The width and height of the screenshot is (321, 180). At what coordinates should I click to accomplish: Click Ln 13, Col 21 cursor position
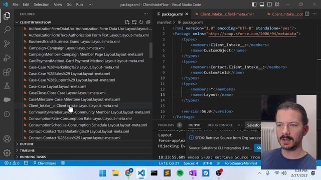169,163
